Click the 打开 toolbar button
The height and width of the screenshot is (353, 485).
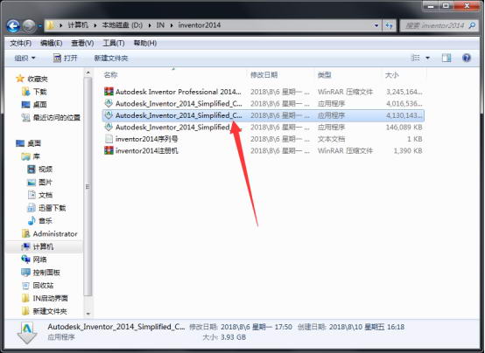[x=66, y=58]
